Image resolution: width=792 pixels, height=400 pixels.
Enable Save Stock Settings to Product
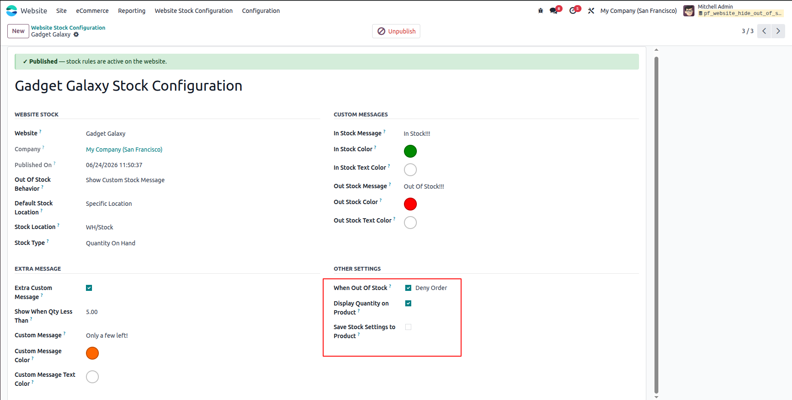pos(408,327)
